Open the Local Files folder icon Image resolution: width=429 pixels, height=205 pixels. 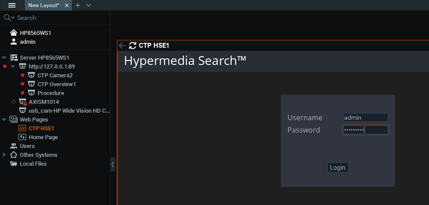pyautogui.click(x=14, y=163)
